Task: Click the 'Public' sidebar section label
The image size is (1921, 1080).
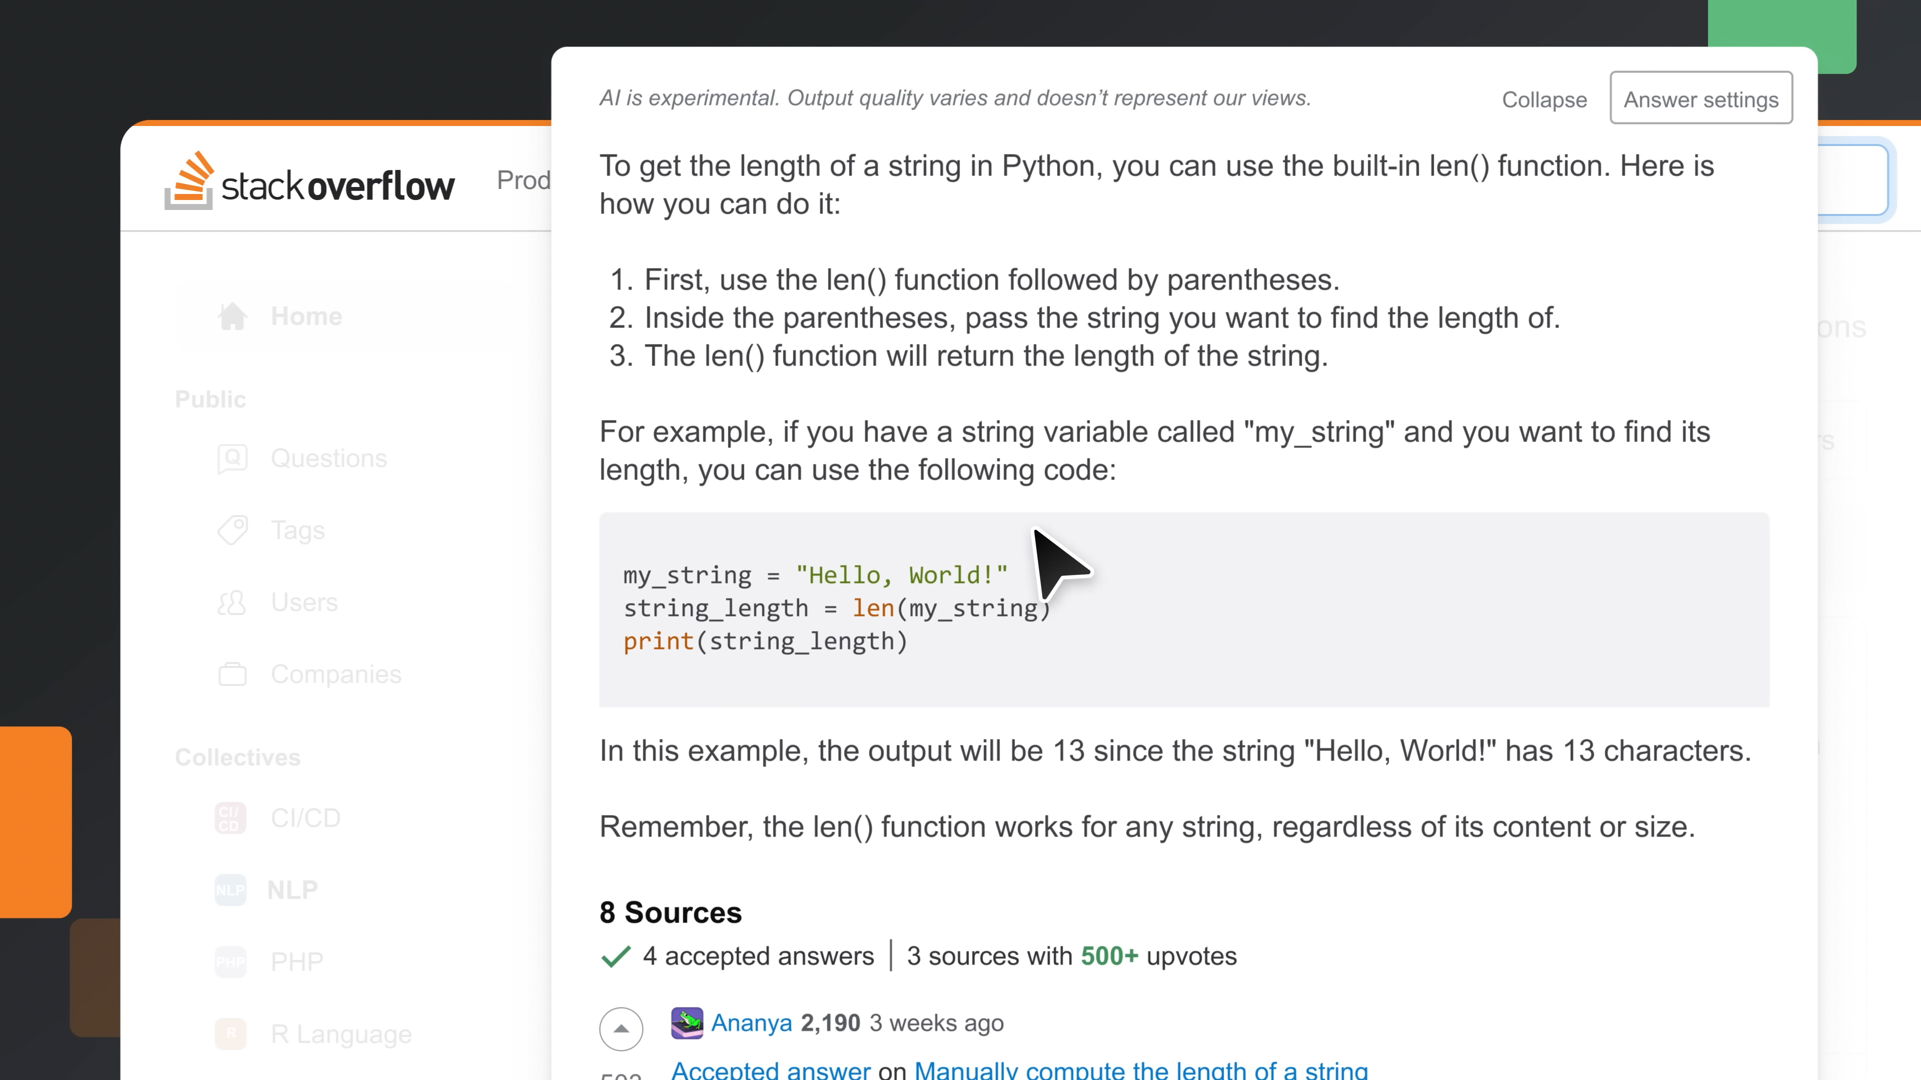Action: 210,399
